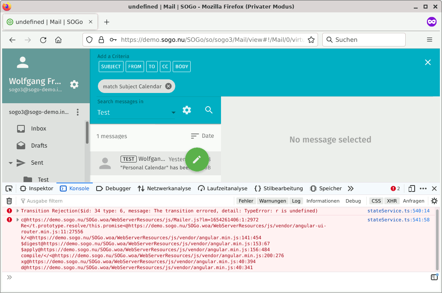Clear console output with trash icon
Screen dimensions: 442x293
click(x=9, y=201)
